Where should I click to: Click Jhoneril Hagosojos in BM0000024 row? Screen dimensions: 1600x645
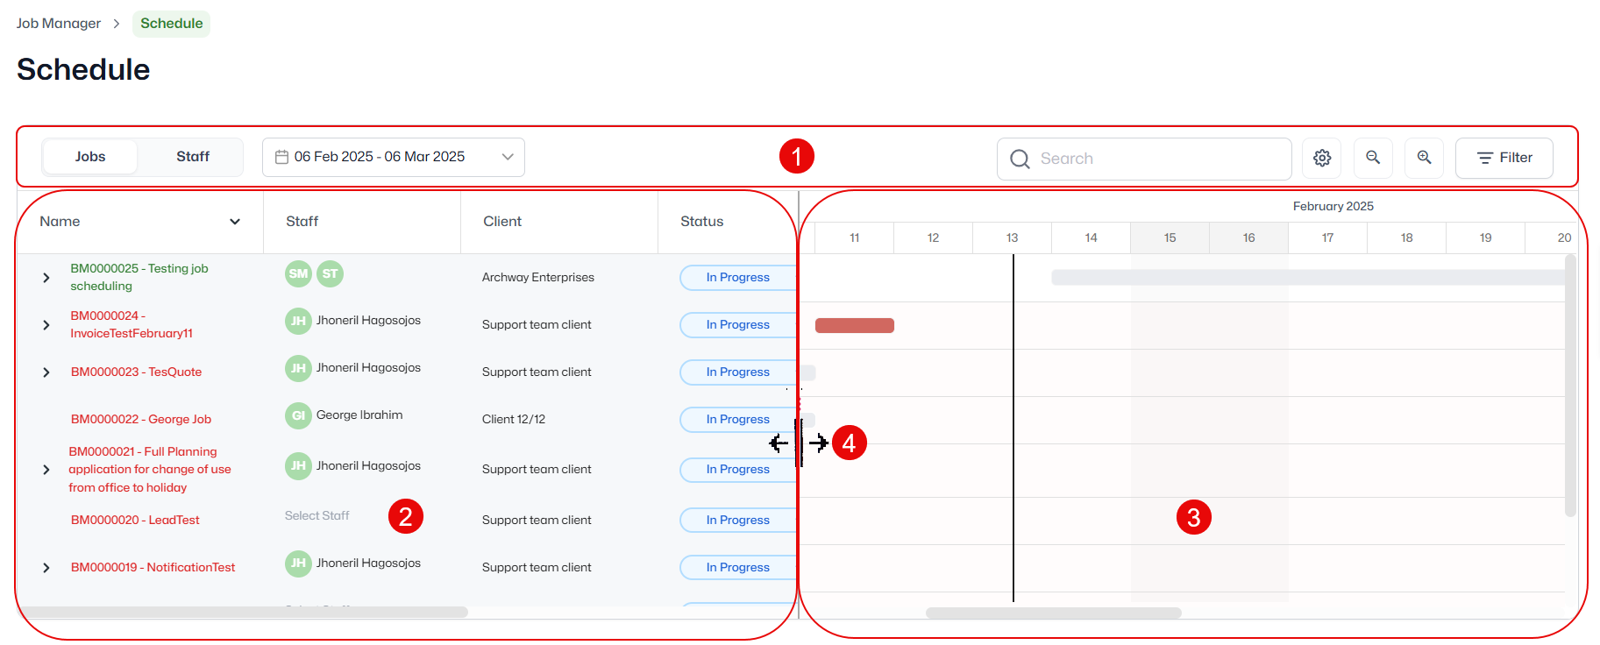(x=368, y=321)
